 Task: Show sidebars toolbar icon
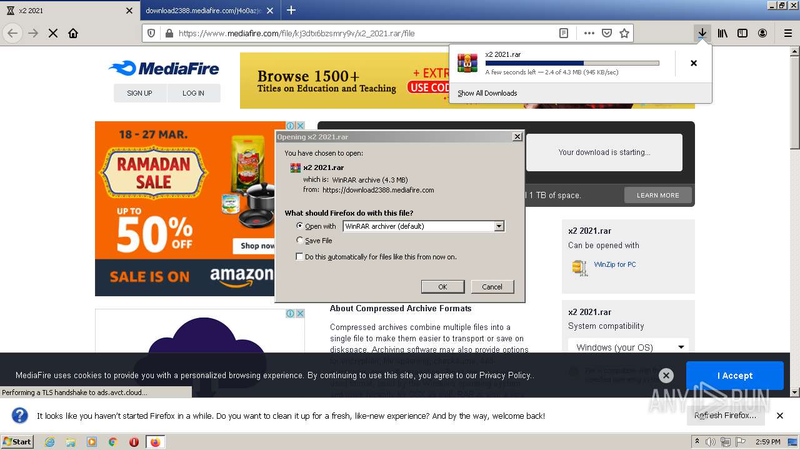pyautogui.click(x=742, y=33)
